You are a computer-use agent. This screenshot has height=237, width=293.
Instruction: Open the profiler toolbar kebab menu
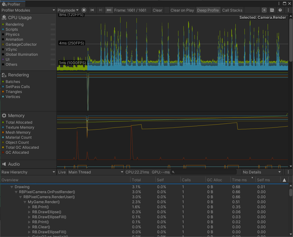point(288,10)
